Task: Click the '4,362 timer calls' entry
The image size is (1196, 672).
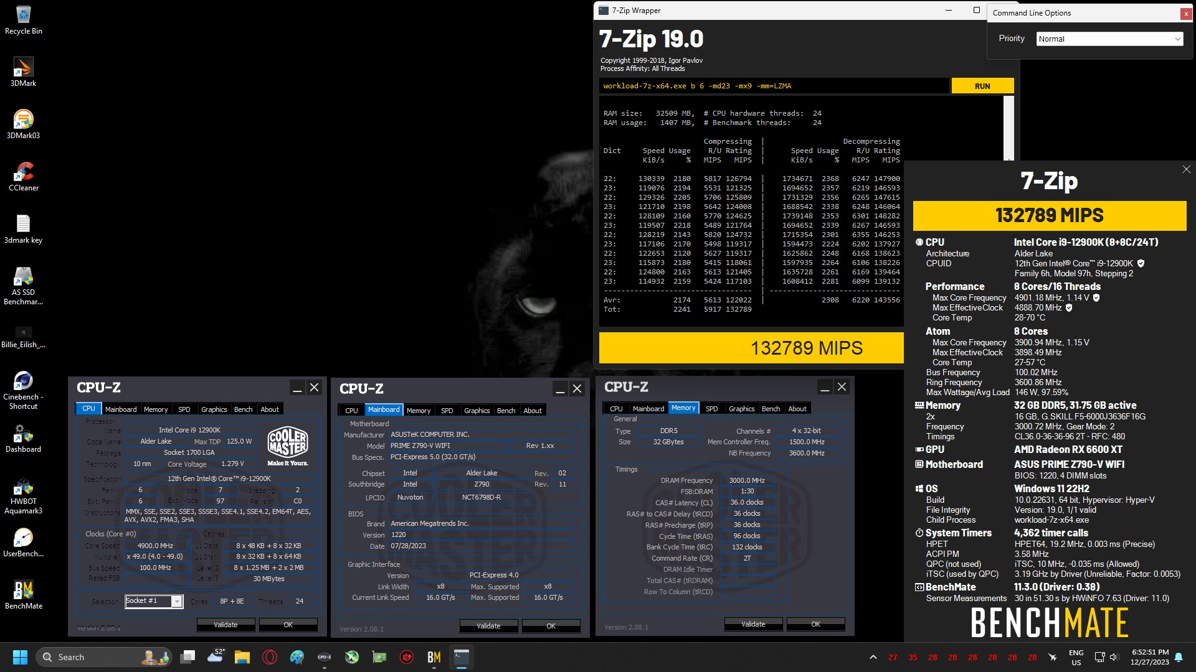Action: (1051, 533)
